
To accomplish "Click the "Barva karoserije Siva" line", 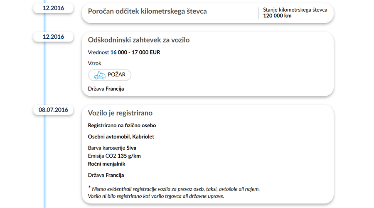I will tap(112, 148).
